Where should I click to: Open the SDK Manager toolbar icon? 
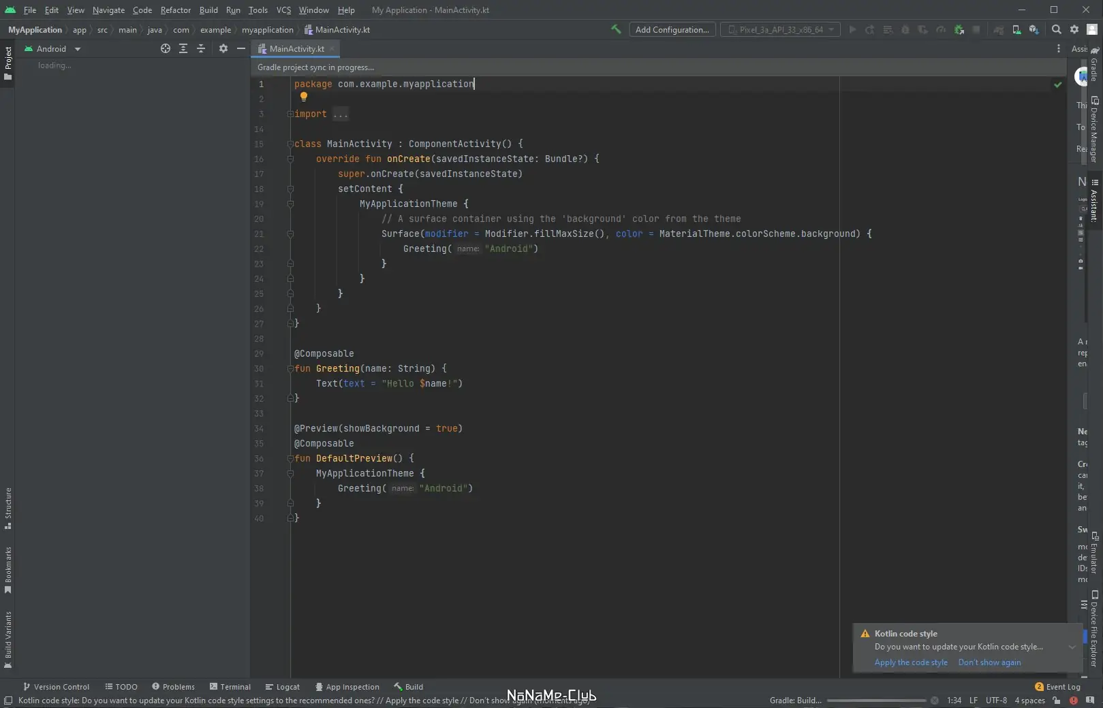[x=1034, y=29]
